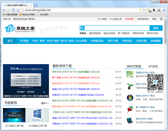Switch to the XP系统 sidebar tab
This screenshot has height=131, width=168.
(x=153, y=66)
